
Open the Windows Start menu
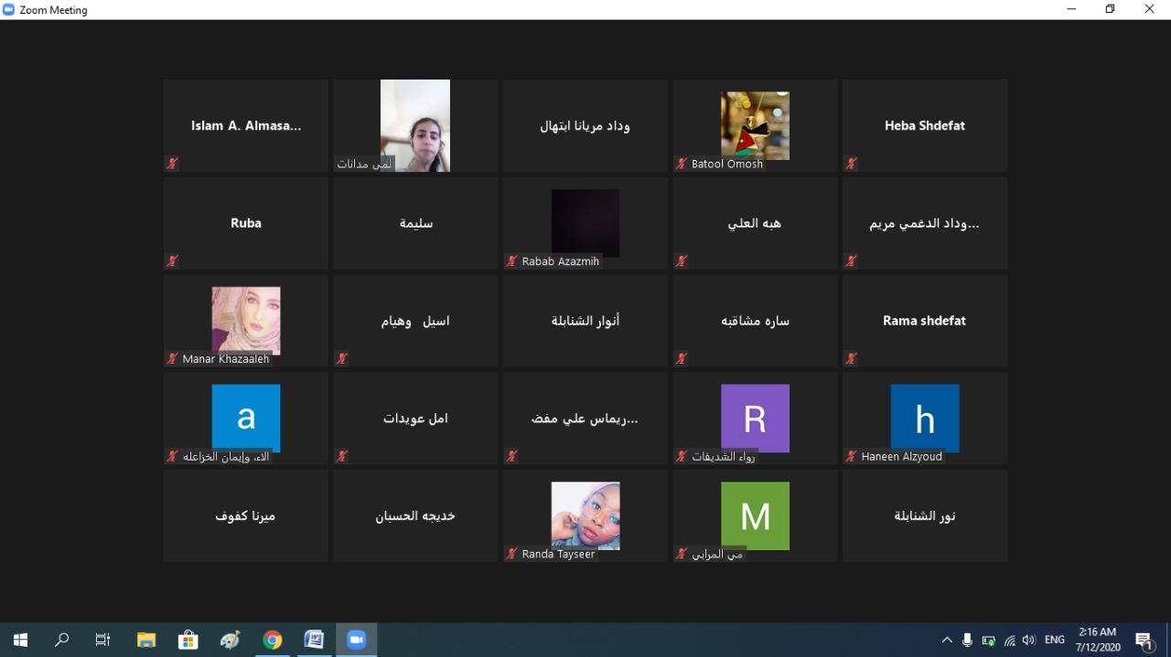click(19, 640)
